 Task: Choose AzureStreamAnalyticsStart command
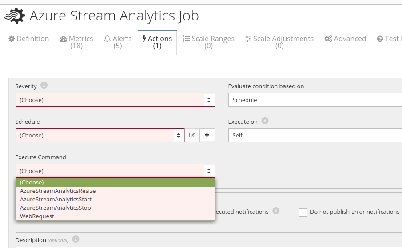click(x=115, y=199)
